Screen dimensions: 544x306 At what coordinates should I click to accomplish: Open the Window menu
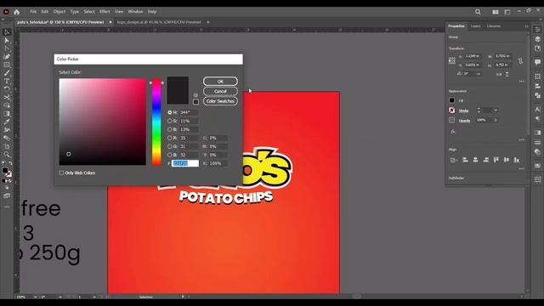pos(135,11)
